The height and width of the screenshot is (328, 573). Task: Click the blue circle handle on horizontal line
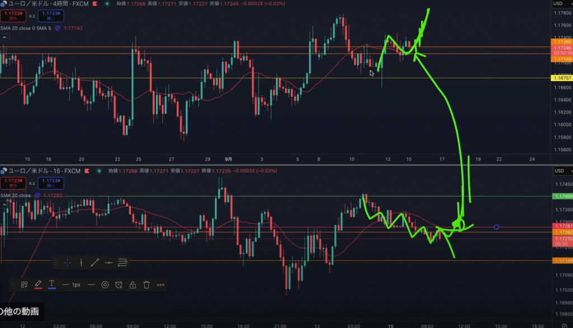[x=496, y=227]
